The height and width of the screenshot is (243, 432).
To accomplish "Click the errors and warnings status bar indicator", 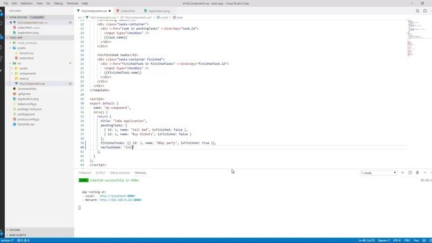I will (24, 240).
